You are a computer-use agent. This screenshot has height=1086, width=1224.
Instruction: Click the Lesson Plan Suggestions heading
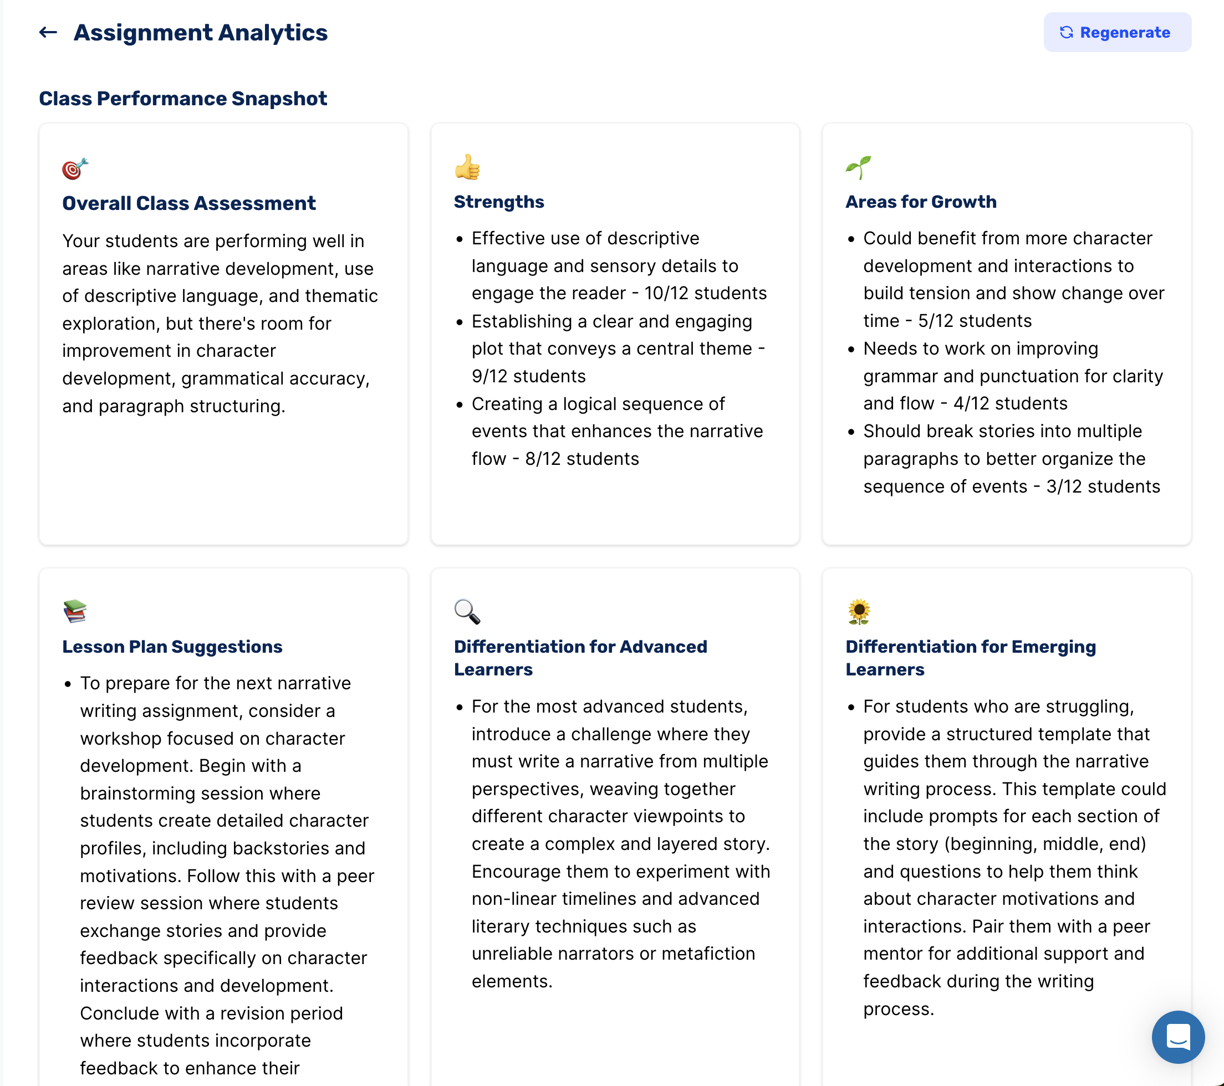[172, 647]
